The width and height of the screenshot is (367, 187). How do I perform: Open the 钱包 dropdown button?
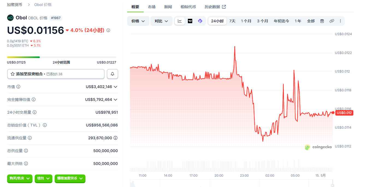click(43, 178)
